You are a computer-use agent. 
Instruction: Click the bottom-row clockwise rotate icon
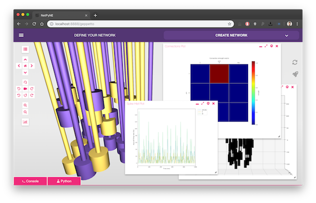pyautogui.click(x=32, y=95)
